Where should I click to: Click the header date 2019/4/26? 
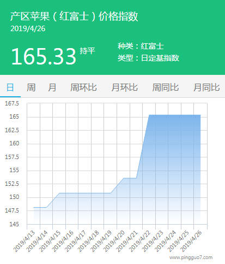[28, 29]
